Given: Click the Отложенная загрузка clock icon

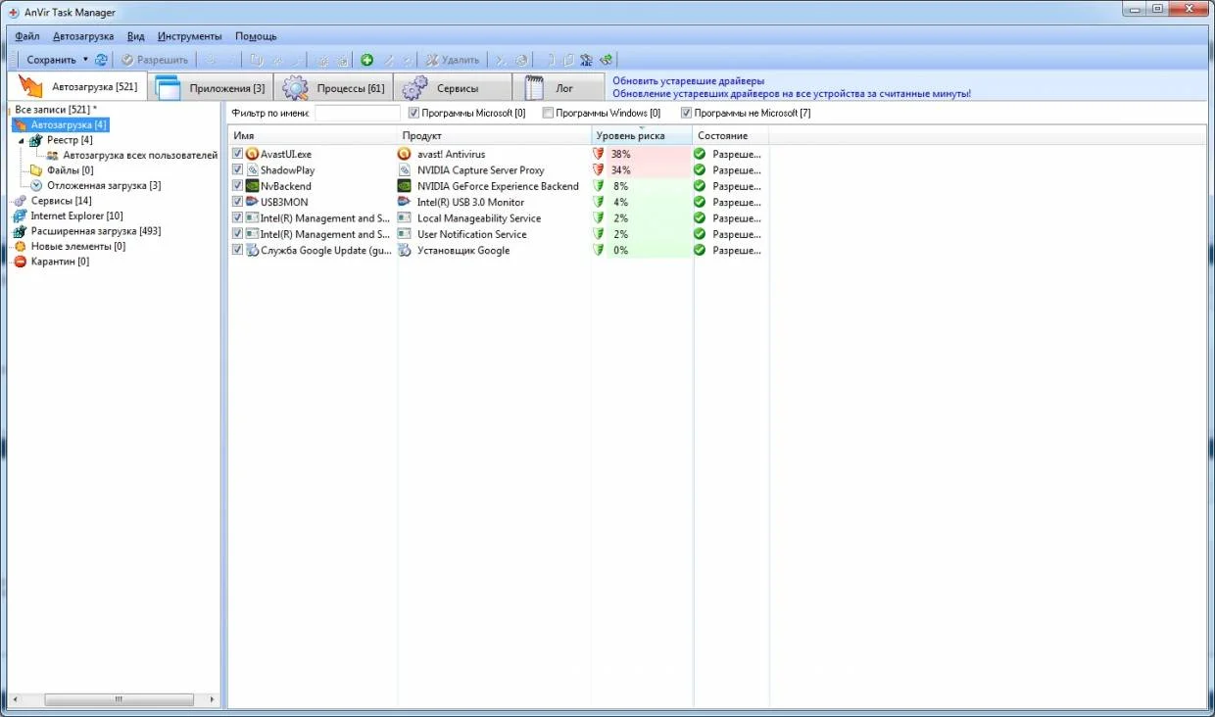Looking at the screenshot, I should click(37, 185).
